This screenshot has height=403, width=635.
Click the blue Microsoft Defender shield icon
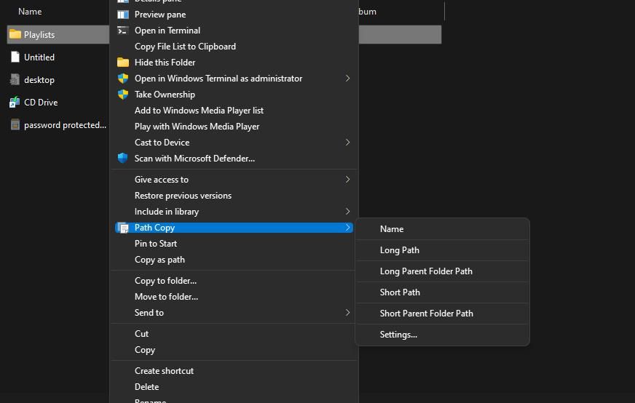point(123,158)
